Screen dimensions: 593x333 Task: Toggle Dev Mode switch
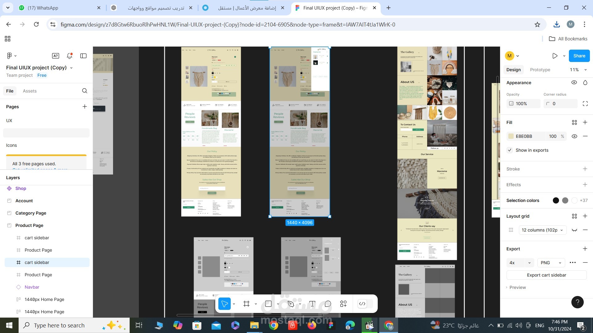(x=365, y=304)
